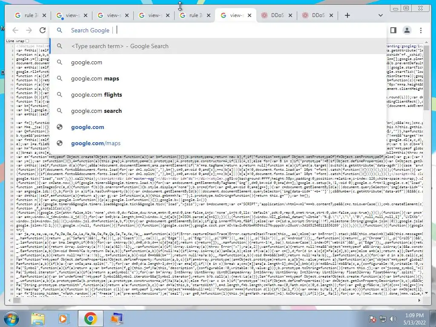Image resolution: width=436 pixels, height=327 pixels.
Task: Click the Action Center flag tray icon
Action: click(373, 319)
